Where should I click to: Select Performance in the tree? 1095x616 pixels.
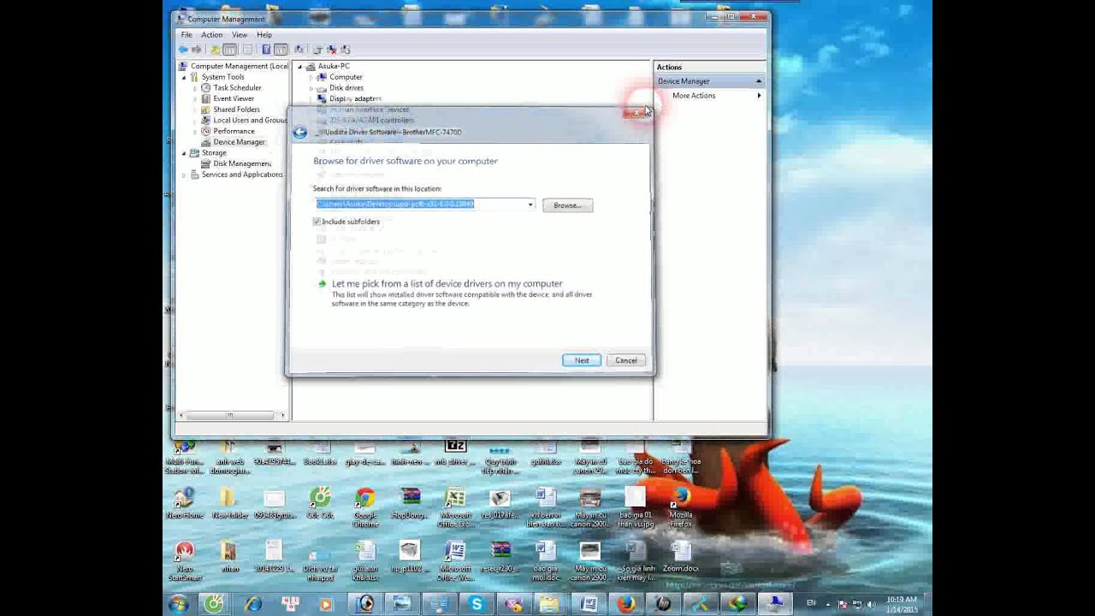pos(234,132)
